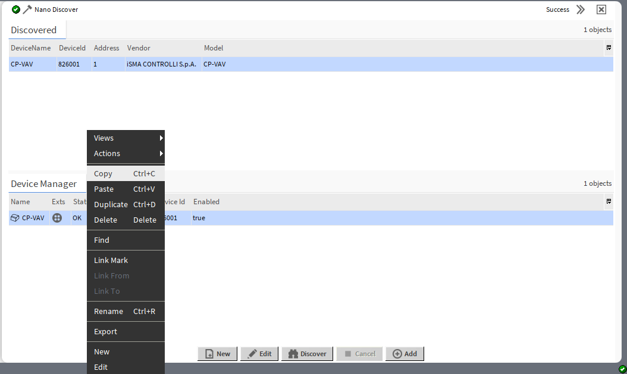This screenshot has height=374, width=627.
Task: Open the column options icon of the Device Manager table
Action: [608, 201]
